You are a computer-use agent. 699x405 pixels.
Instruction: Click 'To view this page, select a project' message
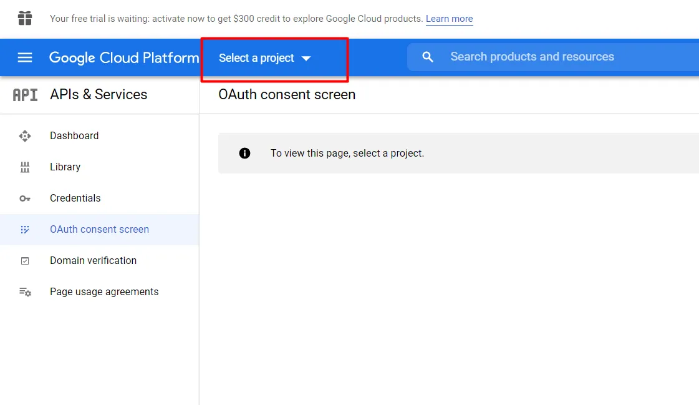tap(347, 153)
